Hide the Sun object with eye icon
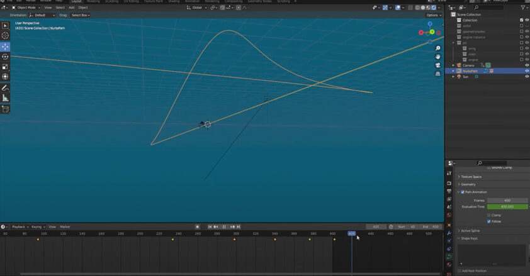This screenshot has height=276, width=530. point(527,77)
